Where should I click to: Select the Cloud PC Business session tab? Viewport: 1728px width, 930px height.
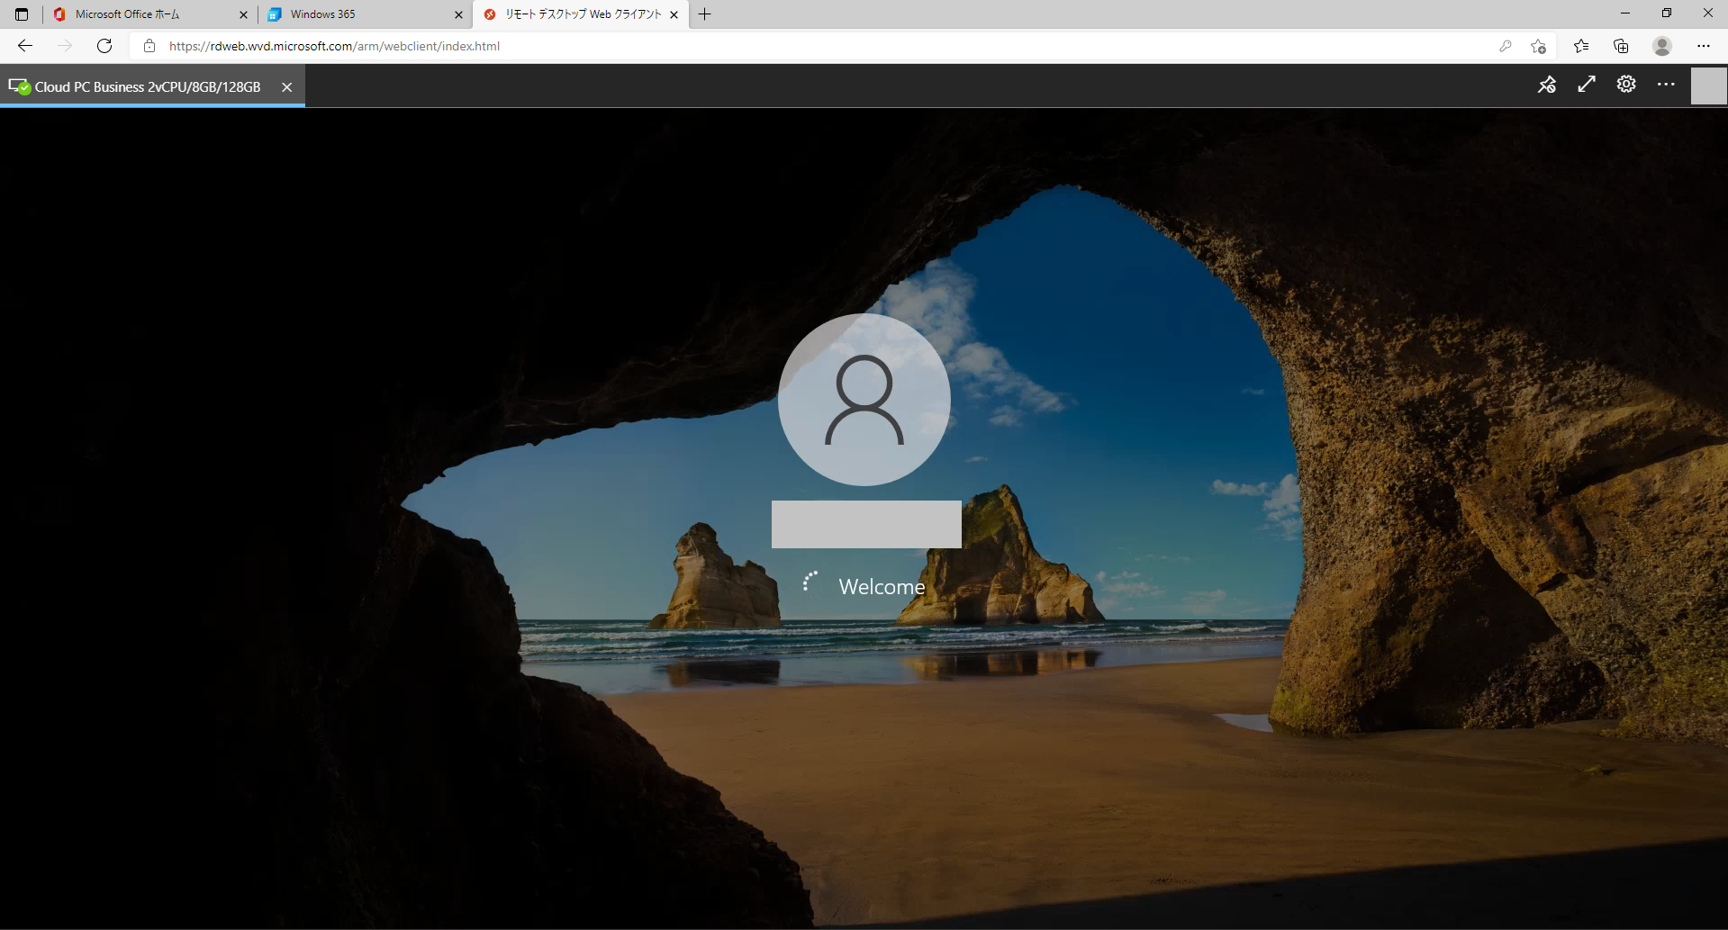click(x=152, y=87)
